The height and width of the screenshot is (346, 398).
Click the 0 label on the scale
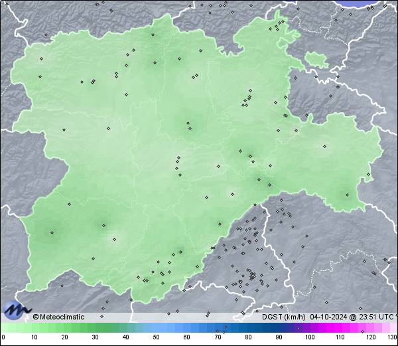tap(3, 337)
